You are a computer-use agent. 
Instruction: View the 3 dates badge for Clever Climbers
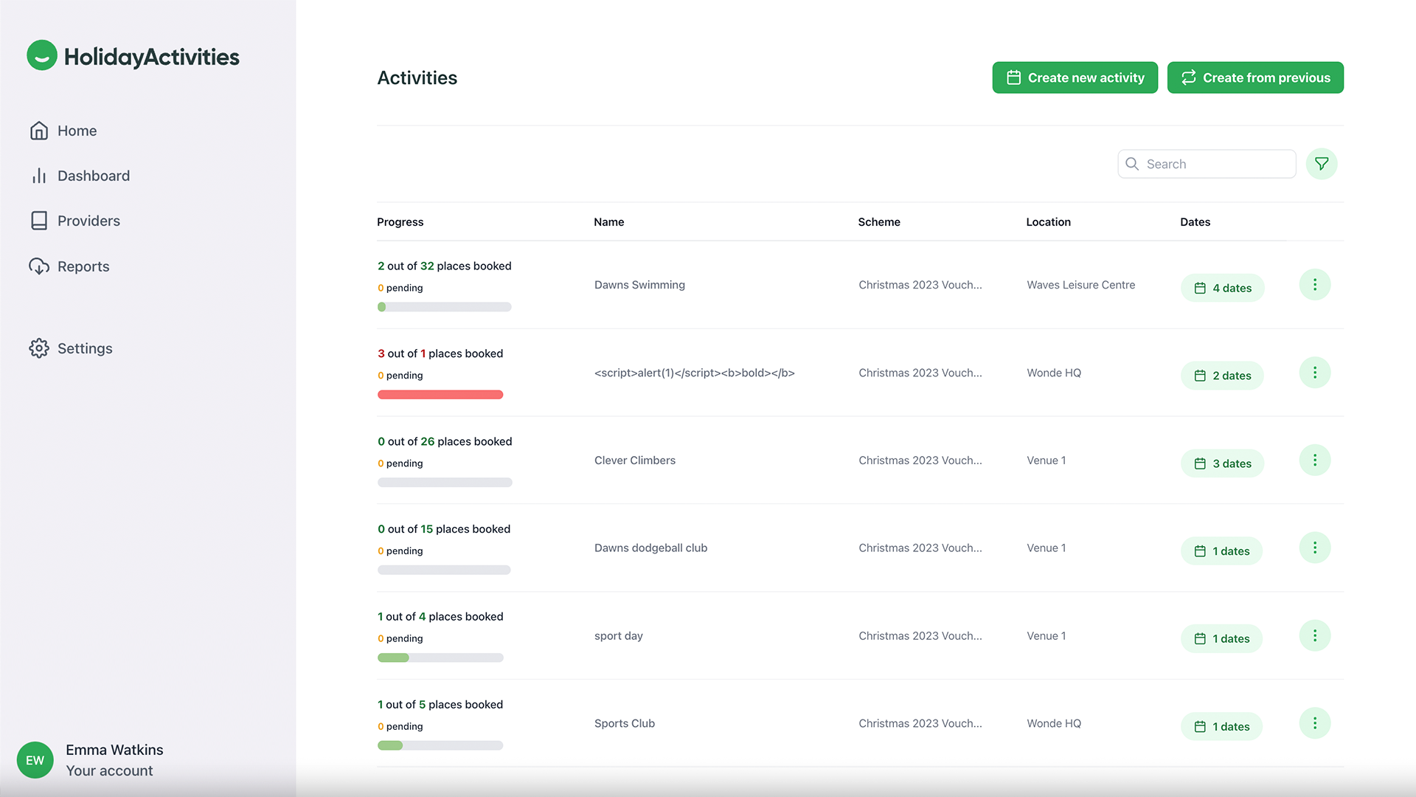[x=1222, y=463]
